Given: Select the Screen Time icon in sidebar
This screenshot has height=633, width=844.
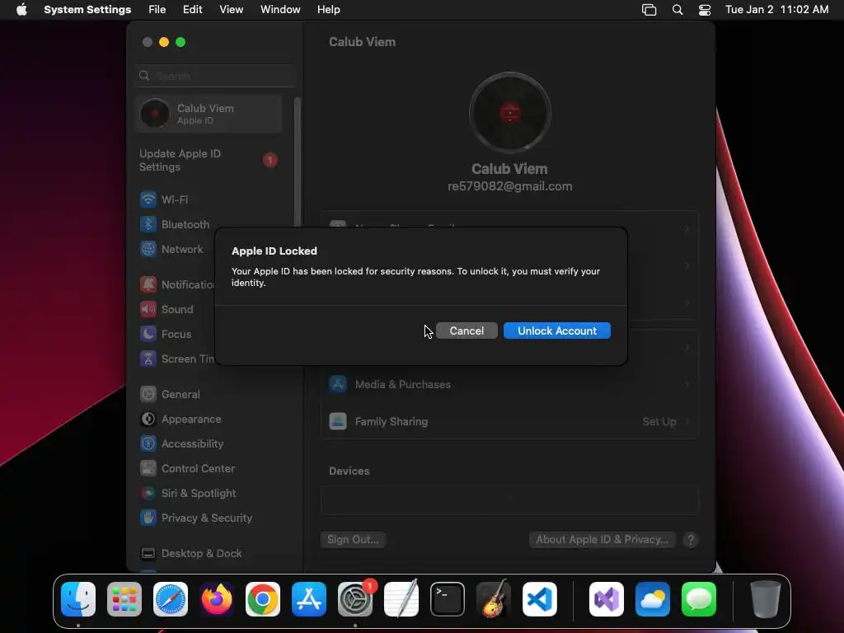Looking at the screenshot, I should 148,359.
